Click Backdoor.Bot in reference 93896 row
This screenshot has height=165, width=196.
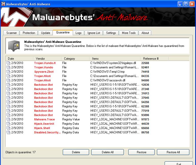(43, 115)
